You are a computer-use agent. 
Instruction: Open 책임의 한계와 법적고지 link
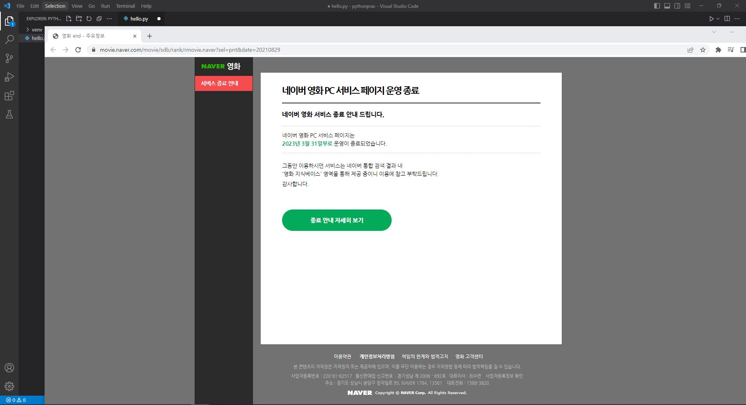(425, 356)
